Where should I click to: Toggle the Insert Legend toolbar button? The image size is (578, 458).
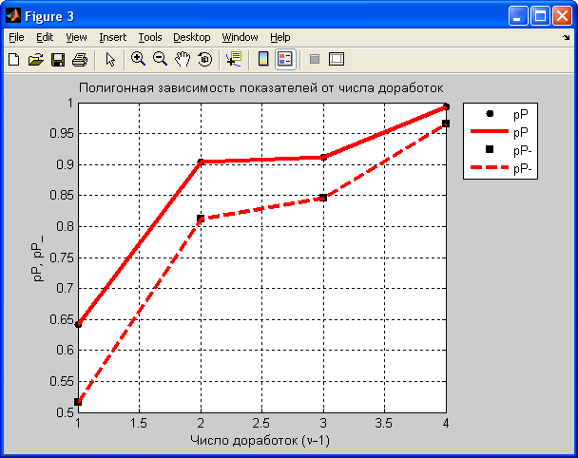(x=285, y=59)
